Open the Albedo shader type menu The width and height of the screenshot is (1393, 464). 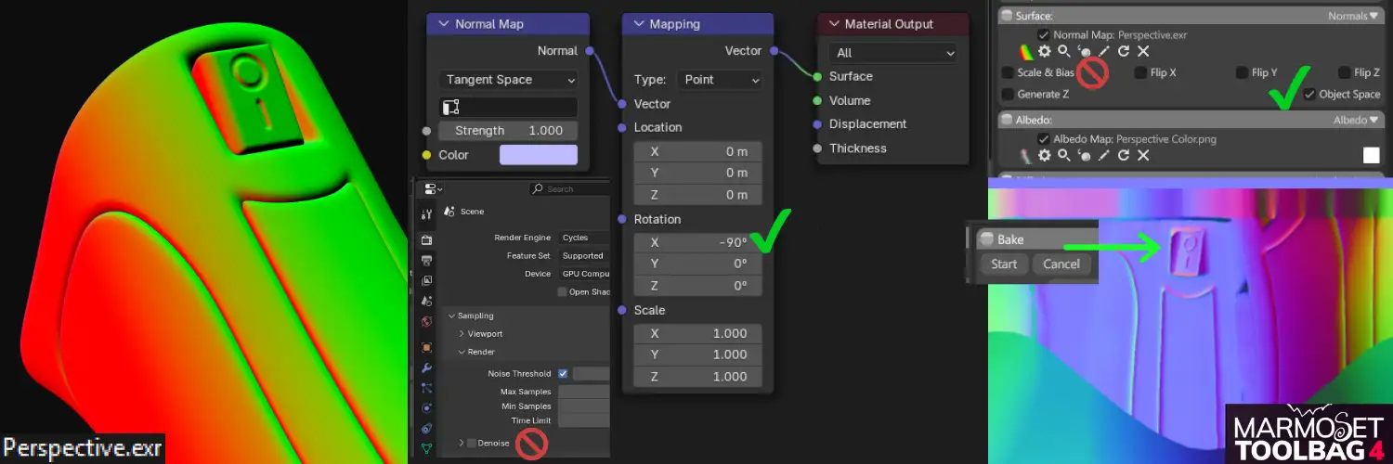[x=1356, y=120]
